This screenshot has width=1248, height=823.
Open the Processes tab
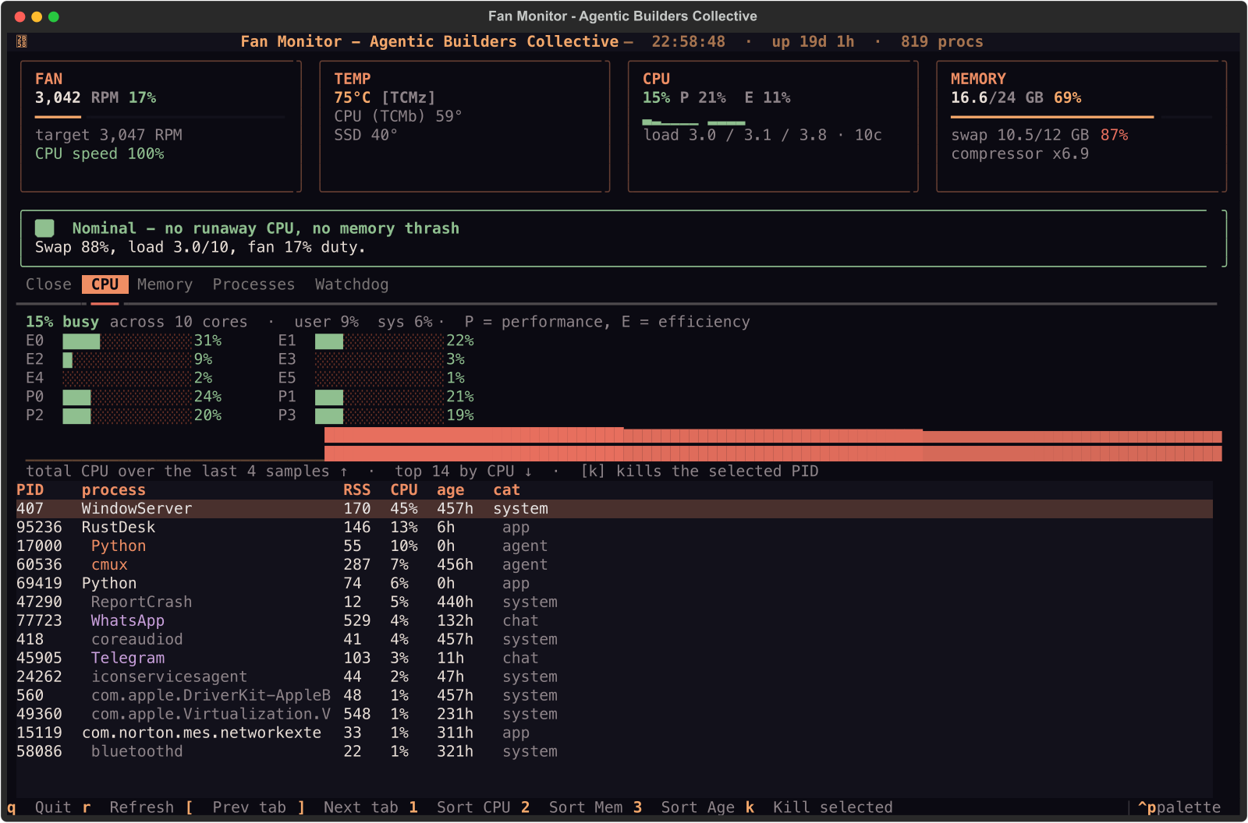(x=253, y=284)
